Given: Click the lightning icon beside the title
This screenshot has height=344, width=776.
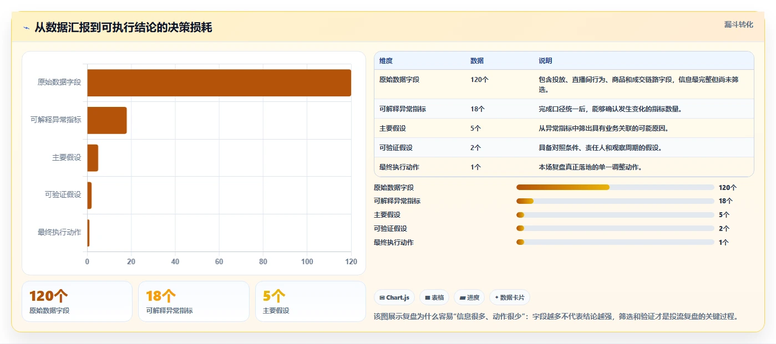Looking at the screenshot, I should (27, 28).
